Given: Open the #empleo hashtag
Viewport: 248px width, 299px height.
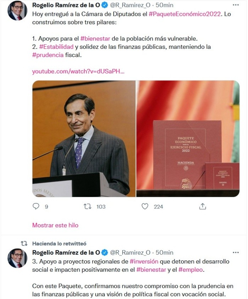Looking at the screenshot, I should (x=190, y=270).
